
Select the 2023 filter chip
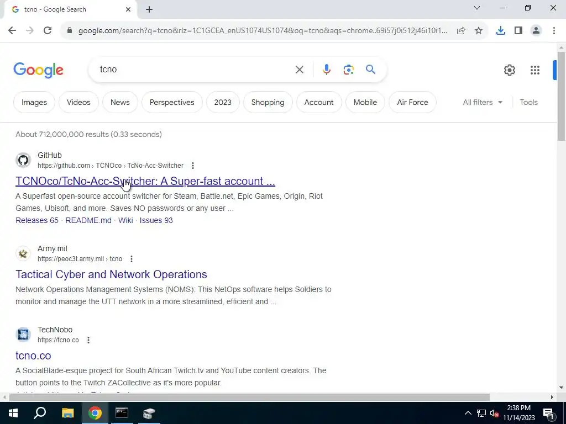click(223, 102)
